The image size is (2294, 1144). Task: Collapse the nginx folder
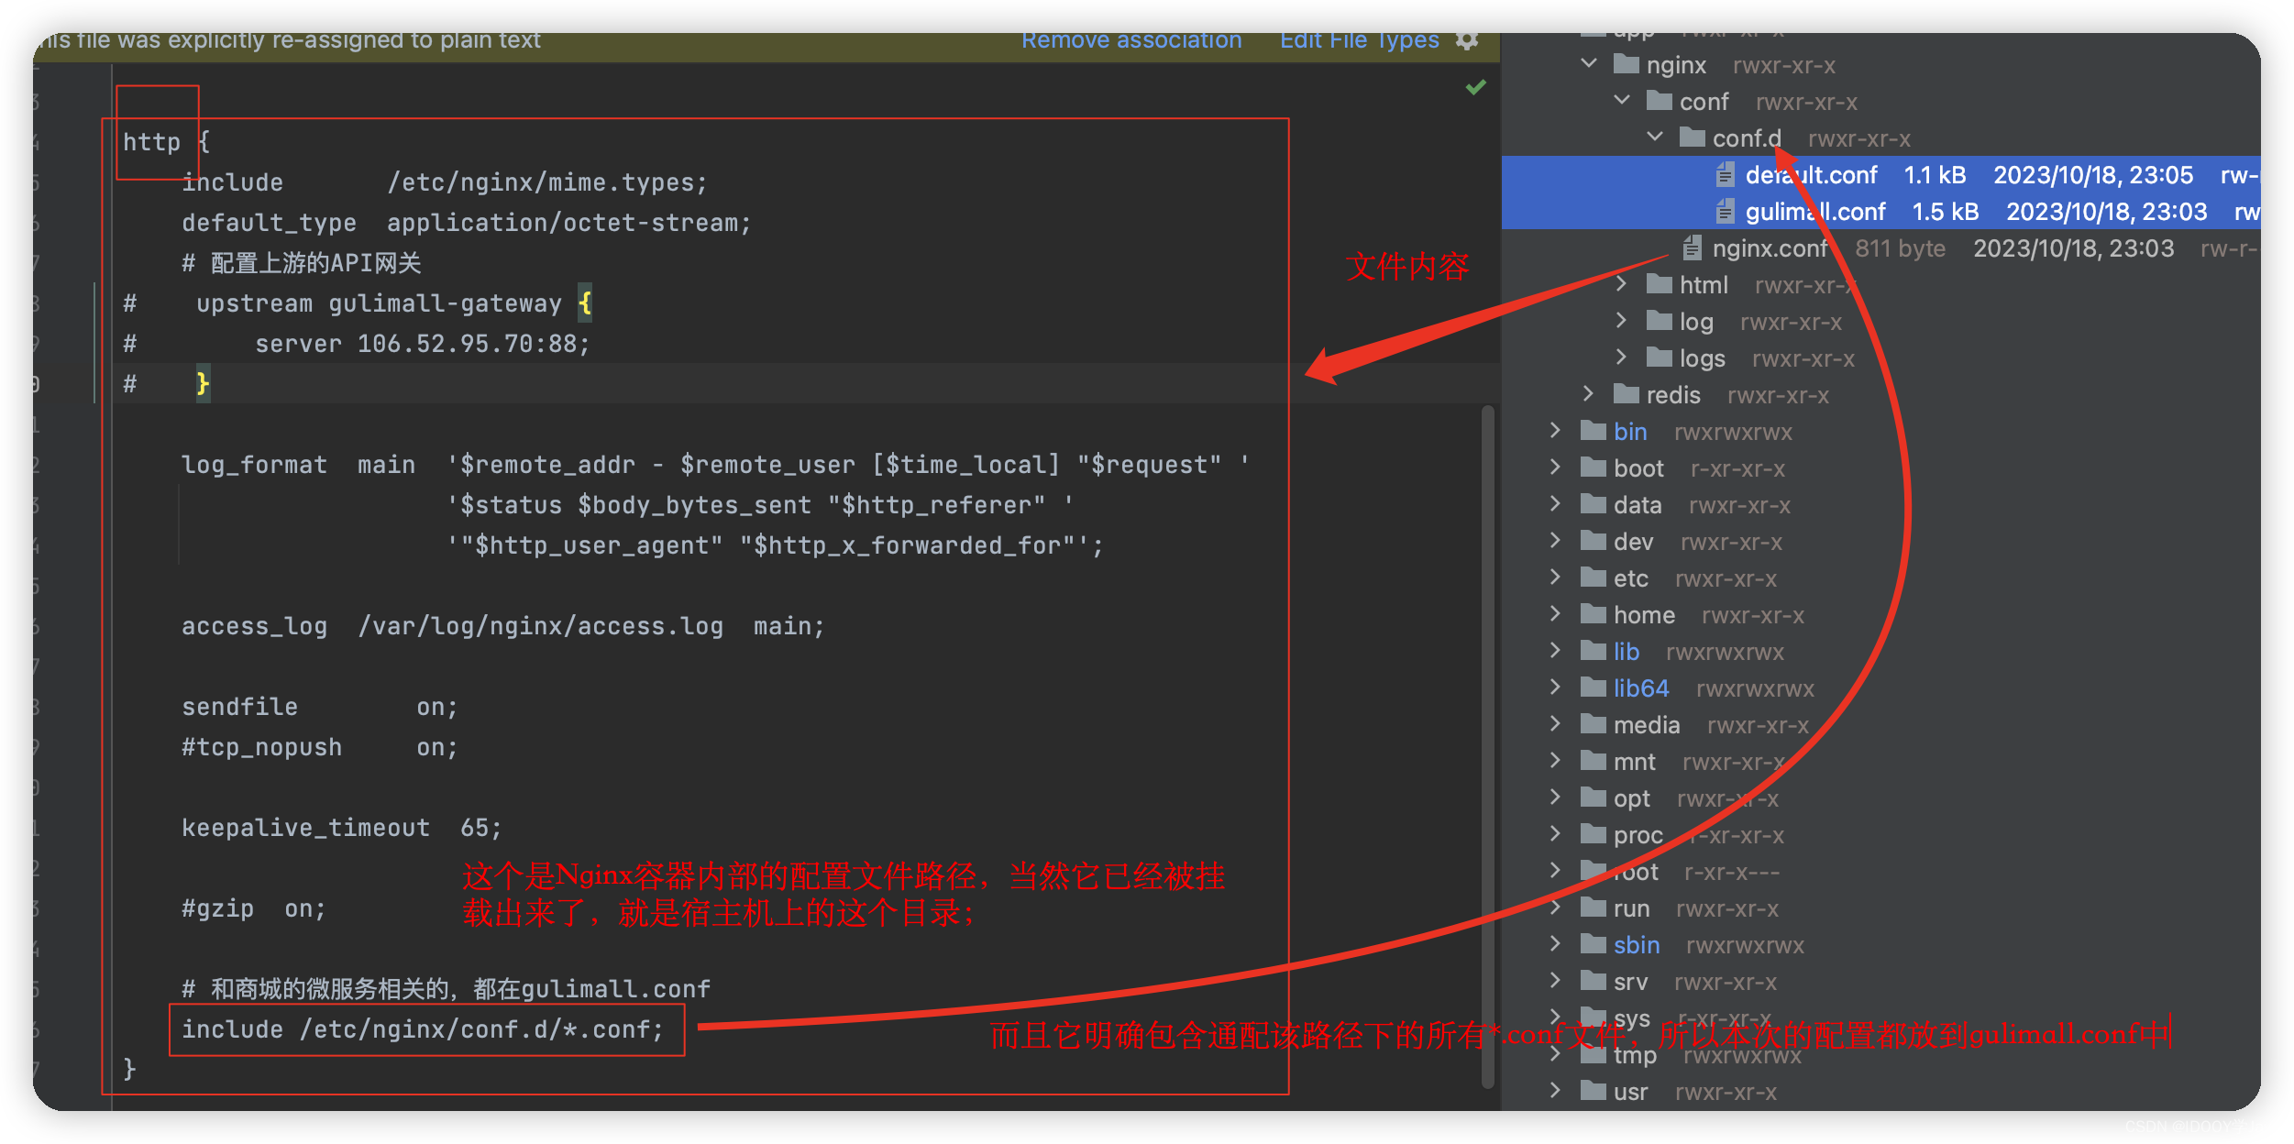[1589, 64]
